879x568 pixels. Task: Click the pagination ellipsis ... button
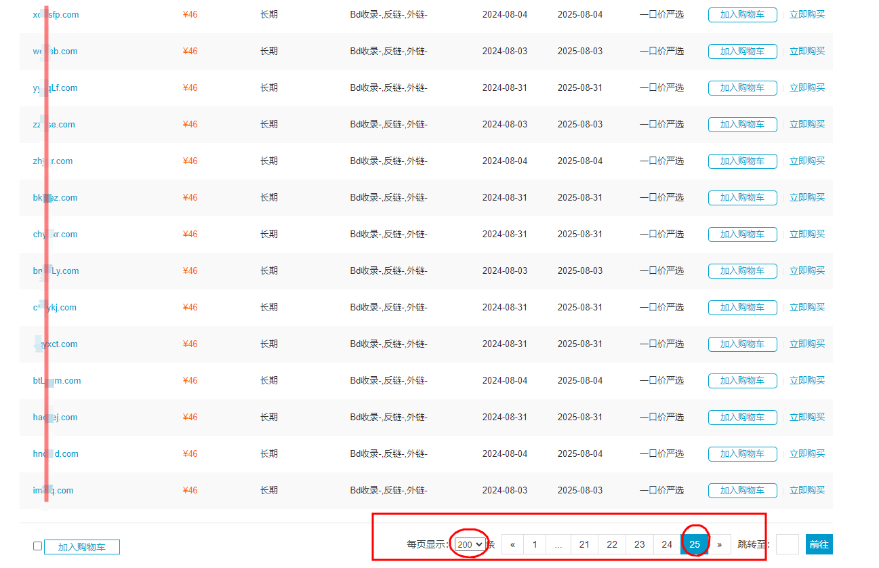pyautogui.click(x=558, y=544)
